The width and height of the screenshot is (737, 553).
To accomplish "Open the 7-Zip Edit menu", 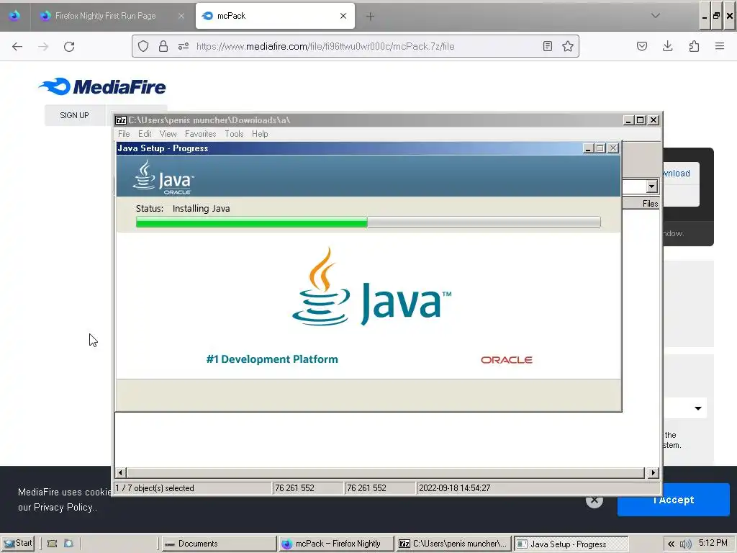I will pos(145,133).
